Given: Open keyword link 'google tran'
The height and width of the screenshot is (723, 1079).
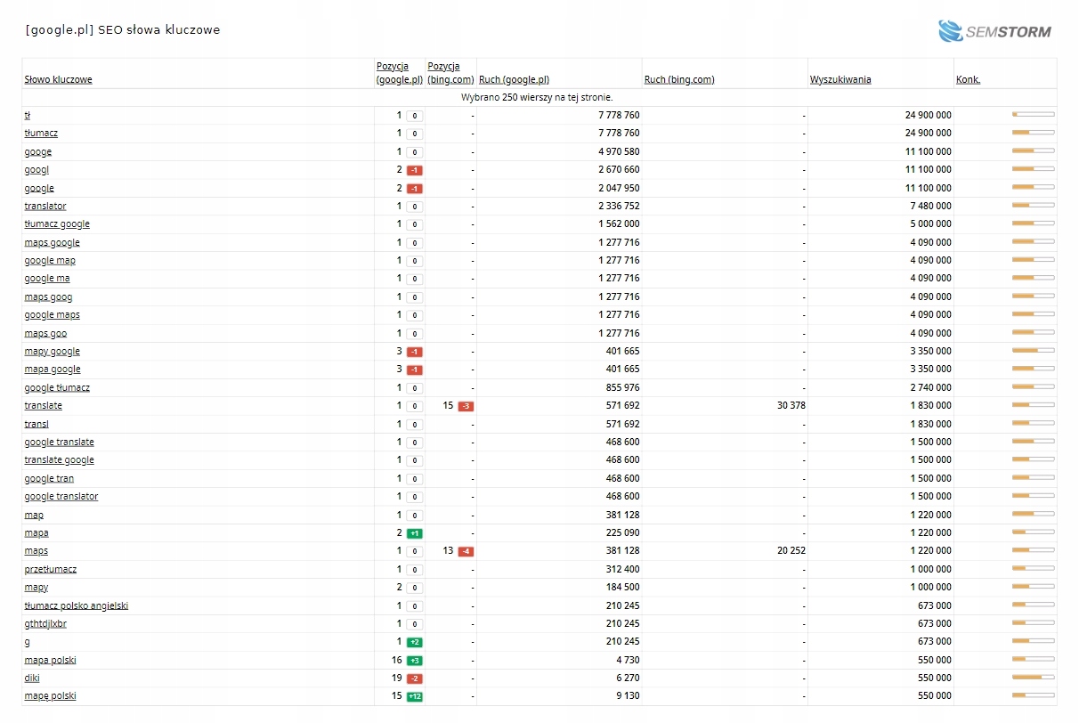Looking at the screenshot, I should pyautogui.click(x=49, y=479).
